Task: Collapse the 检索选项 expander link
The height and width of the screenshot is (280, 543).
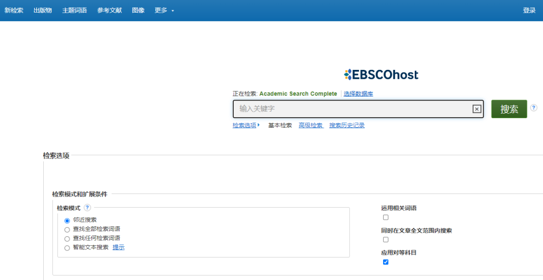Action: pos(246,126)
